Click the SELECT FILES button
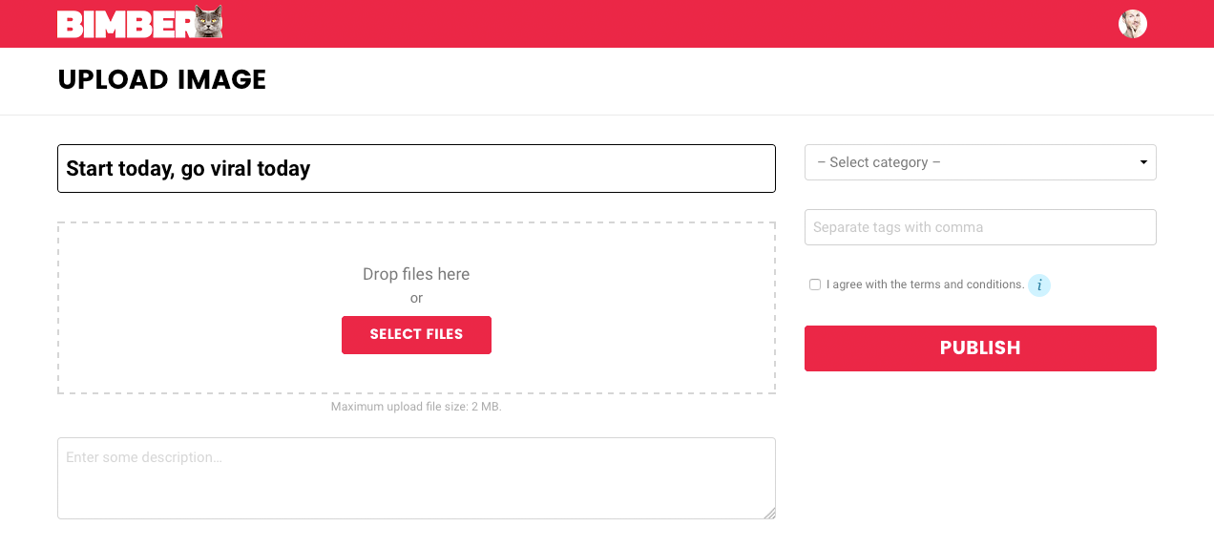 click(x=416, y=335)
